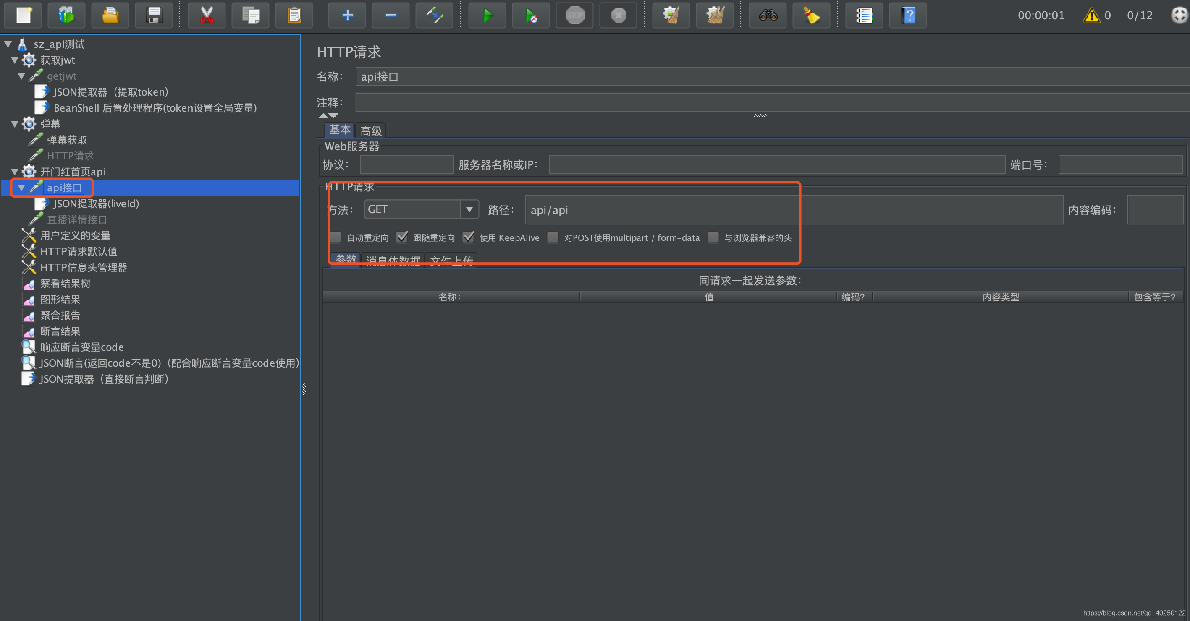Select 察看结果树 in the tree
Image resolution: width=1190 pixels, height=621 pixels.
click(65, 284)
